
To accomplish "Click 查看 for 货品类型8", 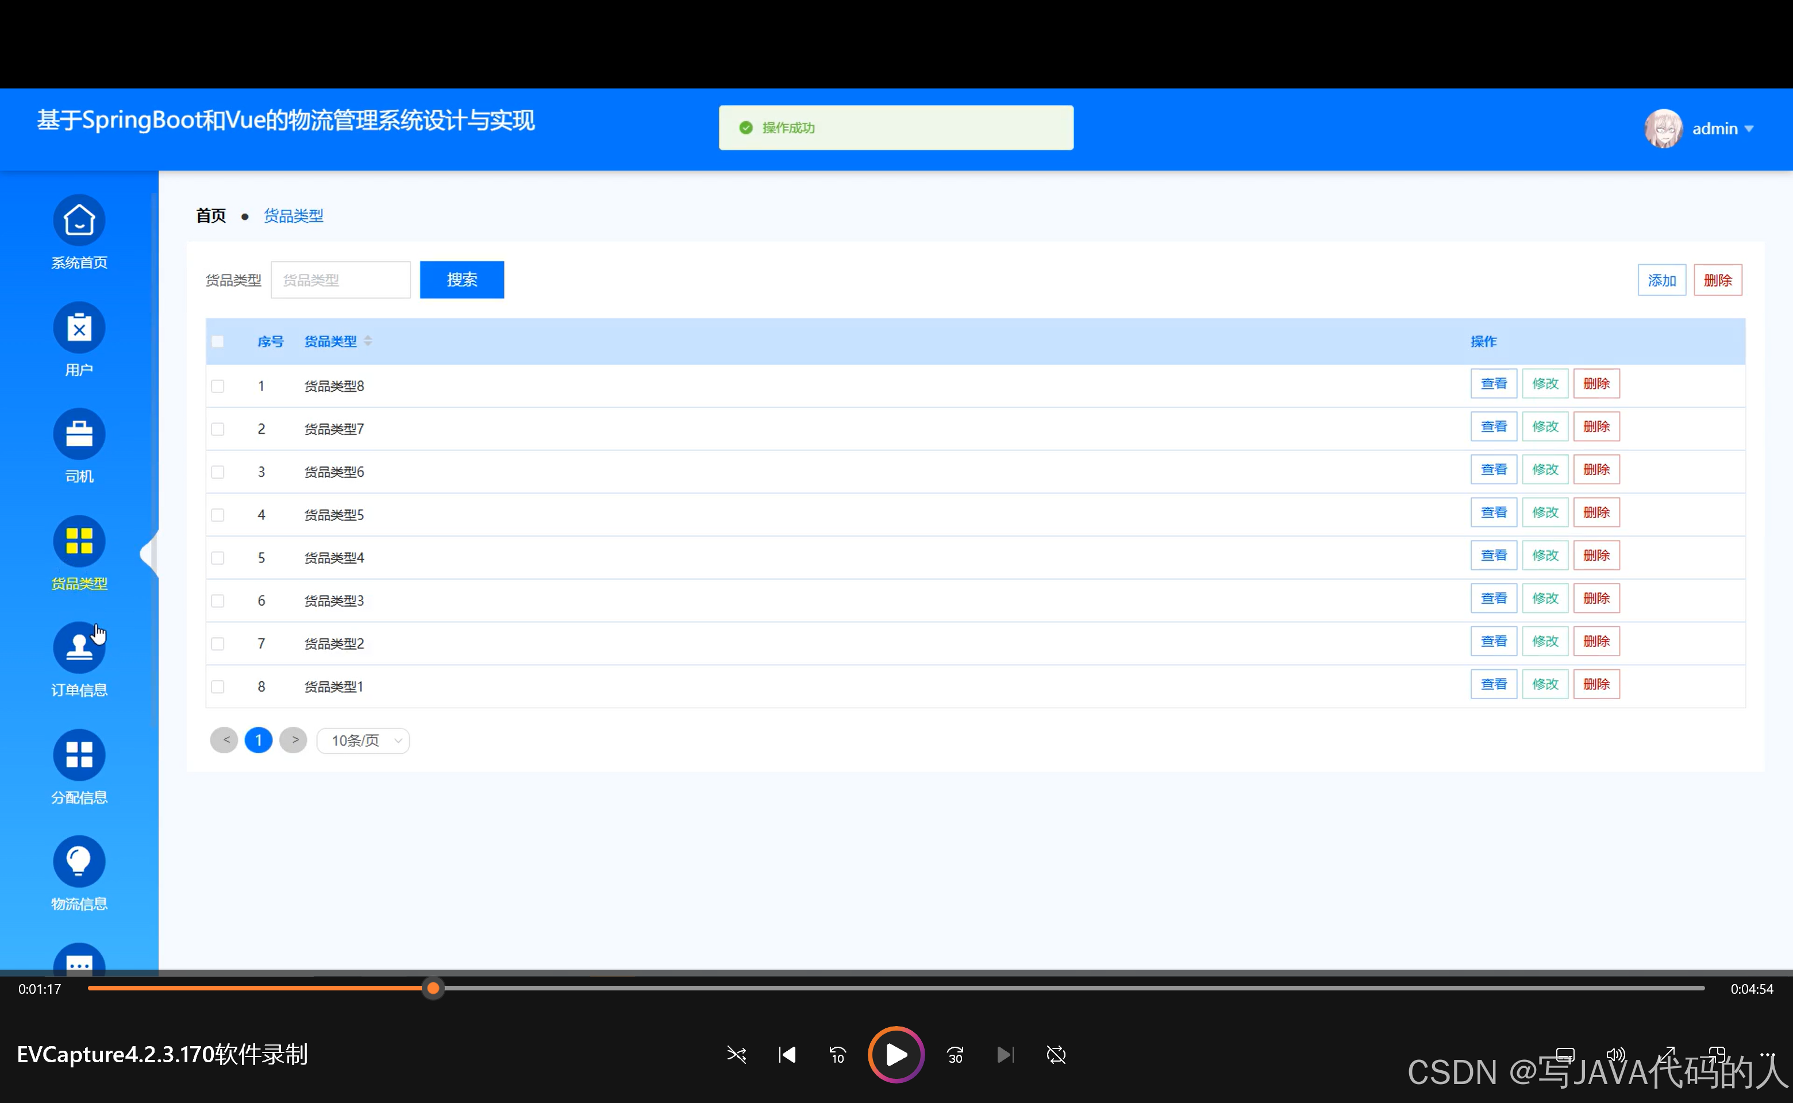I will pos(1494,384).
